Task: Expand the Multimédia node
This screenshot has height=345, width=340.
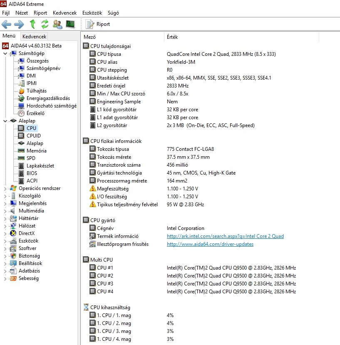Action: (x=5, y=211)
